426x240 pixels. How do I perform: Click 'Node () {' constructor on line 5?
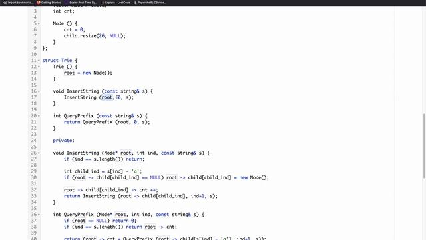click(x=65, y=23)
